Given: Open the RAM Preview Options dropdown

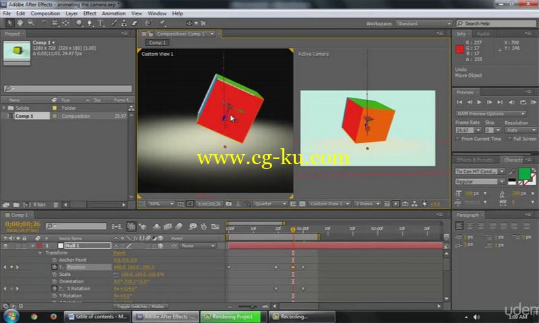Looking at the screenshot, I should [x=491, y=114].
